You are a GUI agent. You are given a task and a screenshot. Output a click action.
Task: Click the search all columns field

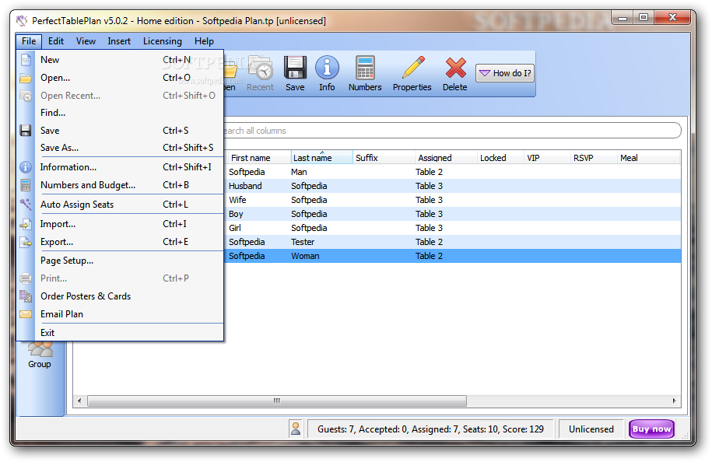coord(452,131)
